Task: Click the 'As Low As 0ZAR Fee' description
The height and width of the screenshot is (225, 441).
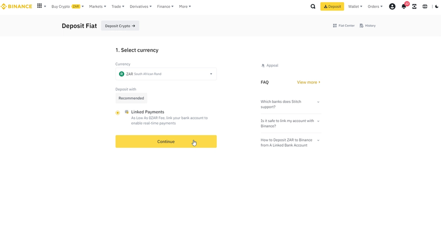Action: (169, 120)
